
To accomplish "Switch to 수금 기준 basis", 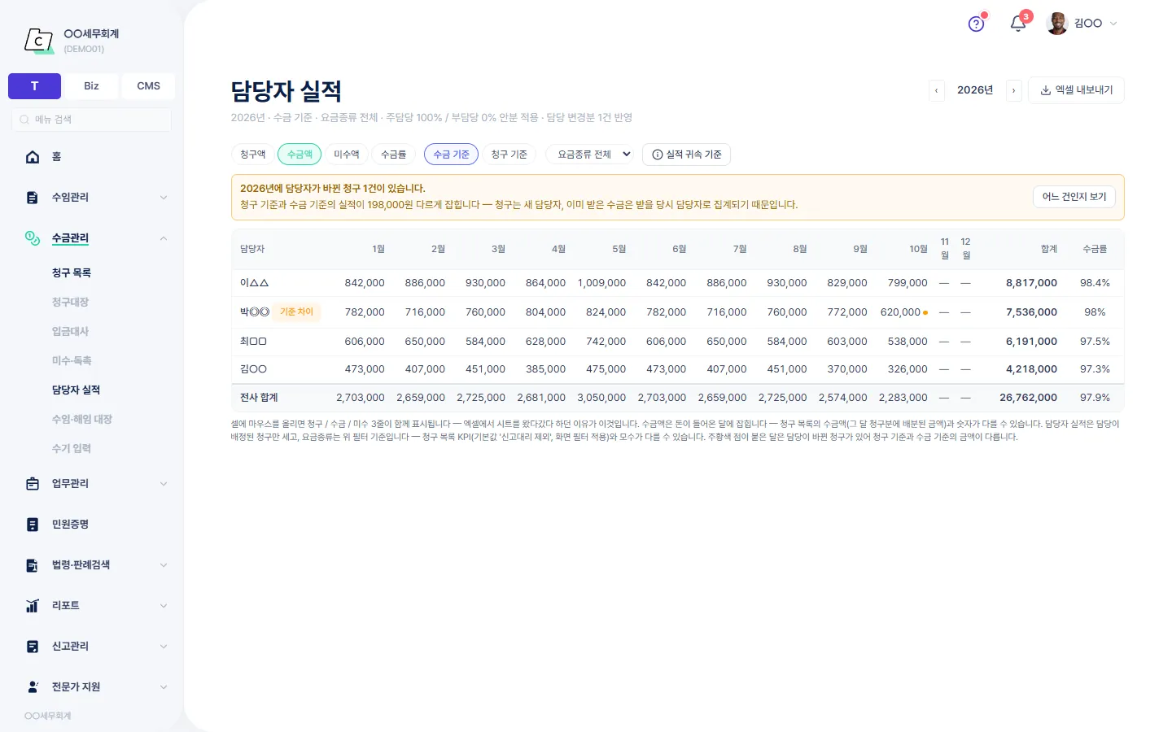I will 451,155.
